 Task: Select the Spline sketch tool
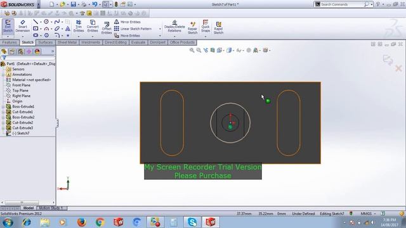coord(57,22)
